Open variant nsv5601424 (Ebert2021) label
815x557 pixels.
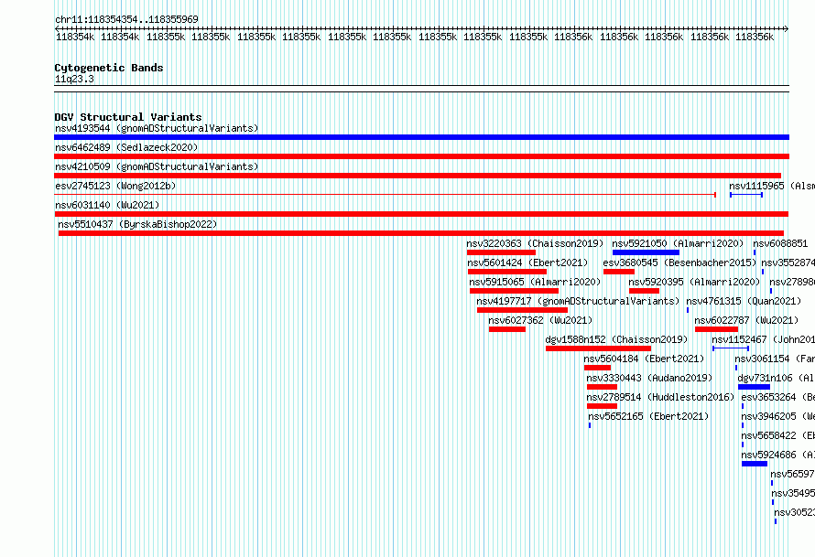[x=527, y=262]
